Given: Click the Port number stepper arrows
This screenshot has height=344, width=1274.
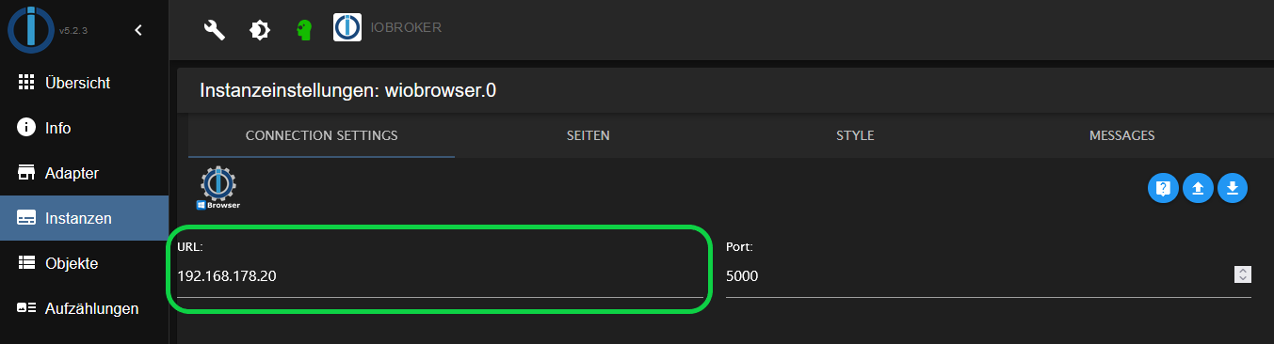Looking at the screenshot, I should (x=1243, y=274).
